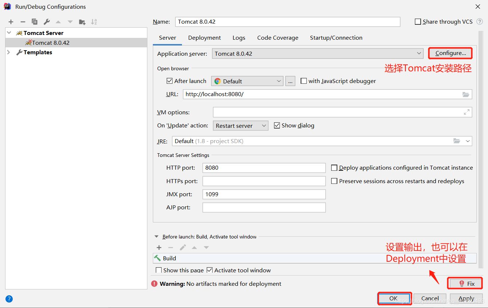Switch to the Code Coverage tab
The width and height of the screenshot is (488, 308).
[x=278, y=38]
